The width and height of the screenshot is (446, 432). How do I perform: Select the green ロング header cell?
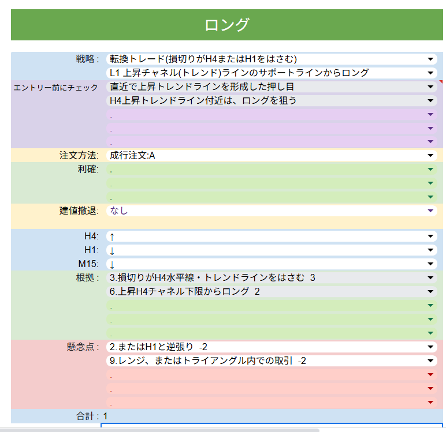pos(226,25)
